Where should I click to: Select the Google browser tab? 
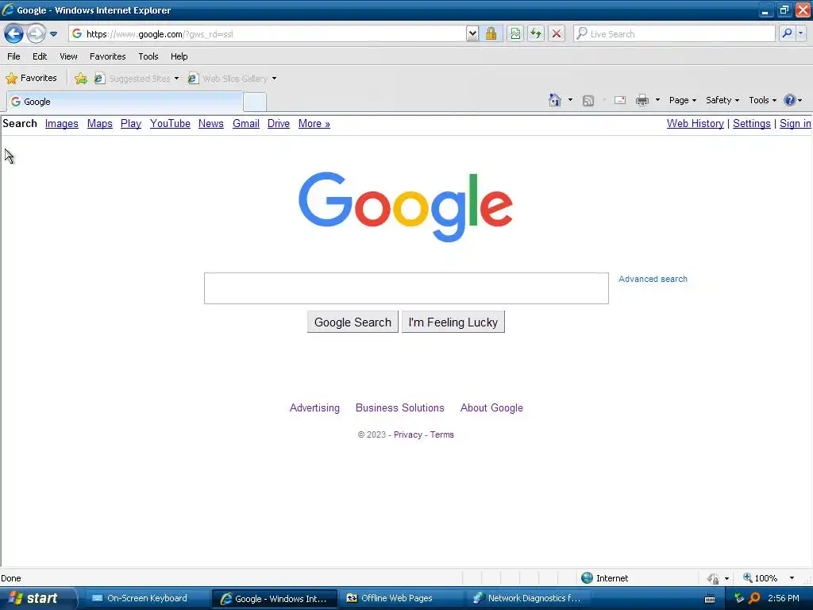[x=125, y=101]
